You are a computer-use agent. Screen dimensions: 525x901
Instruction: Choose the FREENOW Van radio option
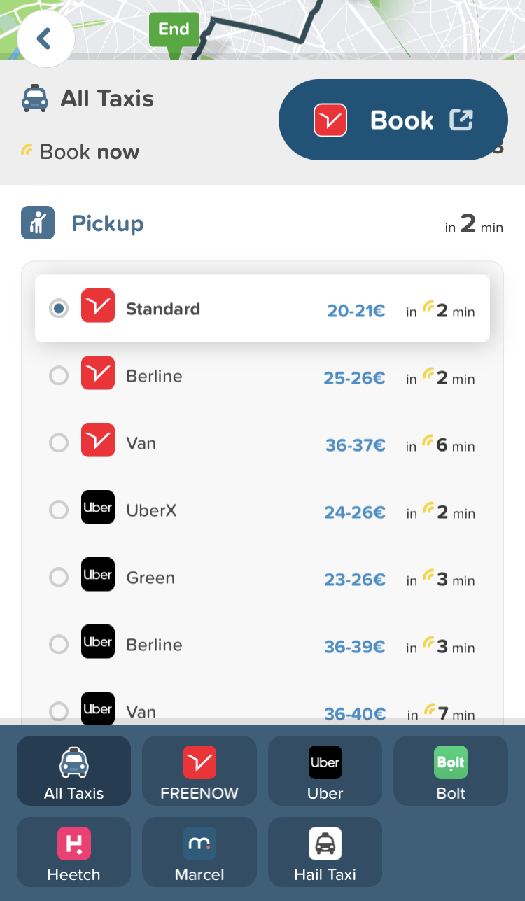[59, 443]
